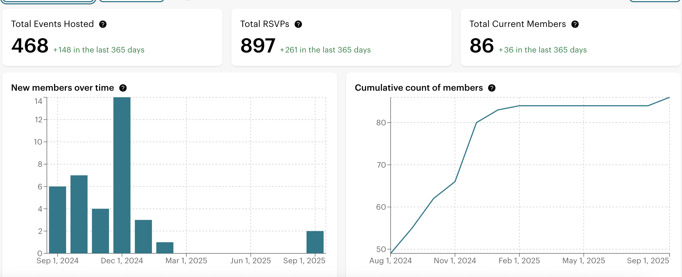Select the September 2024 bar in new members chart
The width and height of the screenshot is (682, 277).
click(58, 220)
